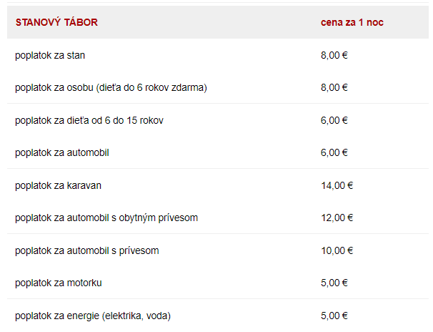Click the 8,00 € price for the stan fee
Screen dimensions: 433x332
334,55
